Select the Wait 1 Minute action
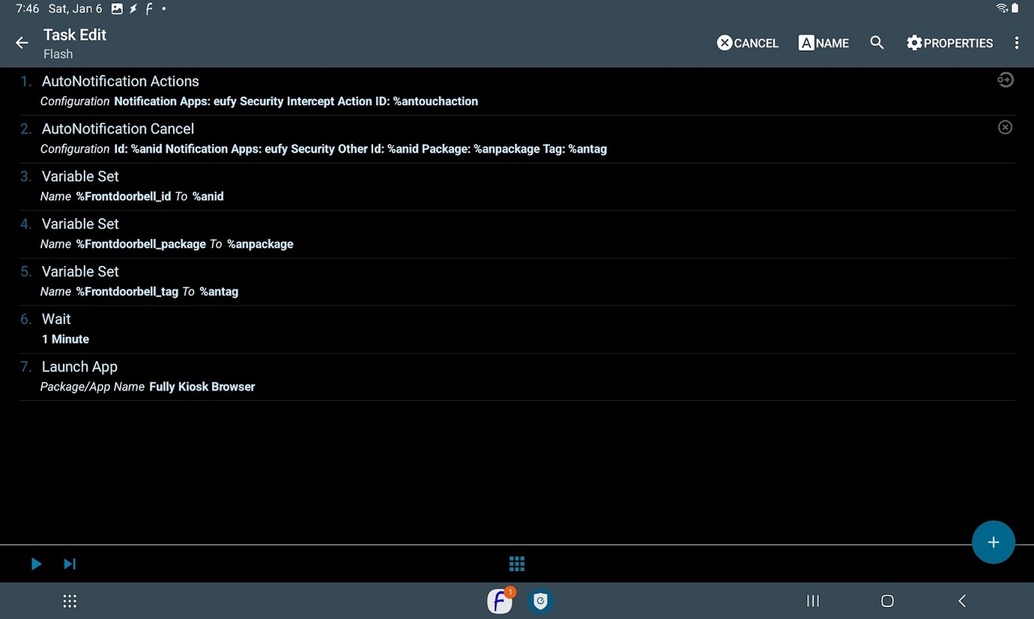This screenshot has height=619, width=1034. tap(300, 327)
